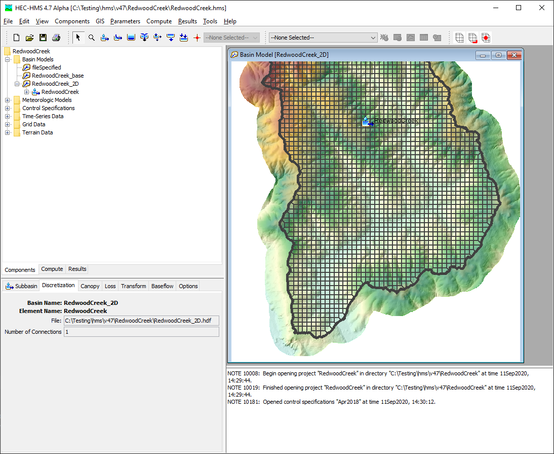
Task: Switch to the Components tab
Action: pyautogui.click(x=20, y=270)
